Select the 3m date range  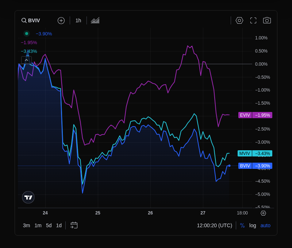click(26, 225)
